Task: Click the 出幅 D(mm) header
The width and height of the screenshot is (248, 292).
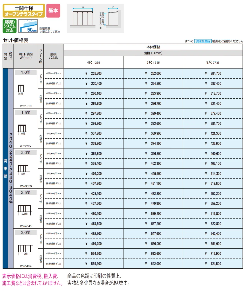Action: (x=153, y=53)
